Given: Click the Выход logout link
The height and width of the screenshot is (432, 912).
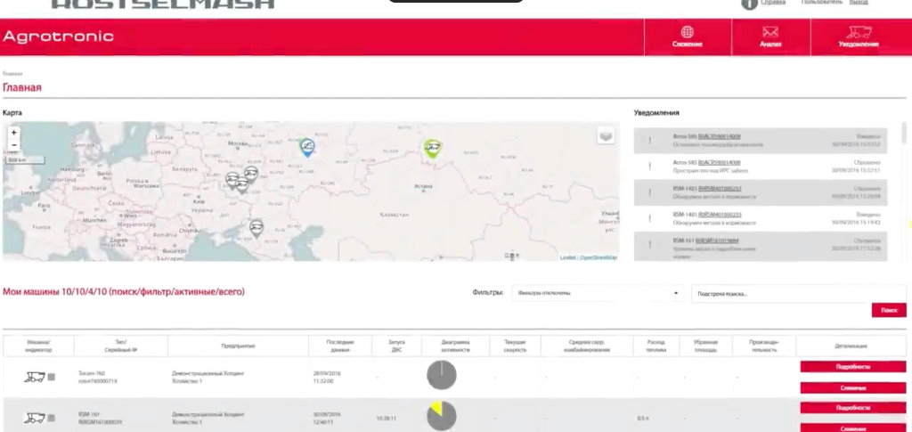Looking at the screenshot, I should pyautogui.click(x=859, y=3).
